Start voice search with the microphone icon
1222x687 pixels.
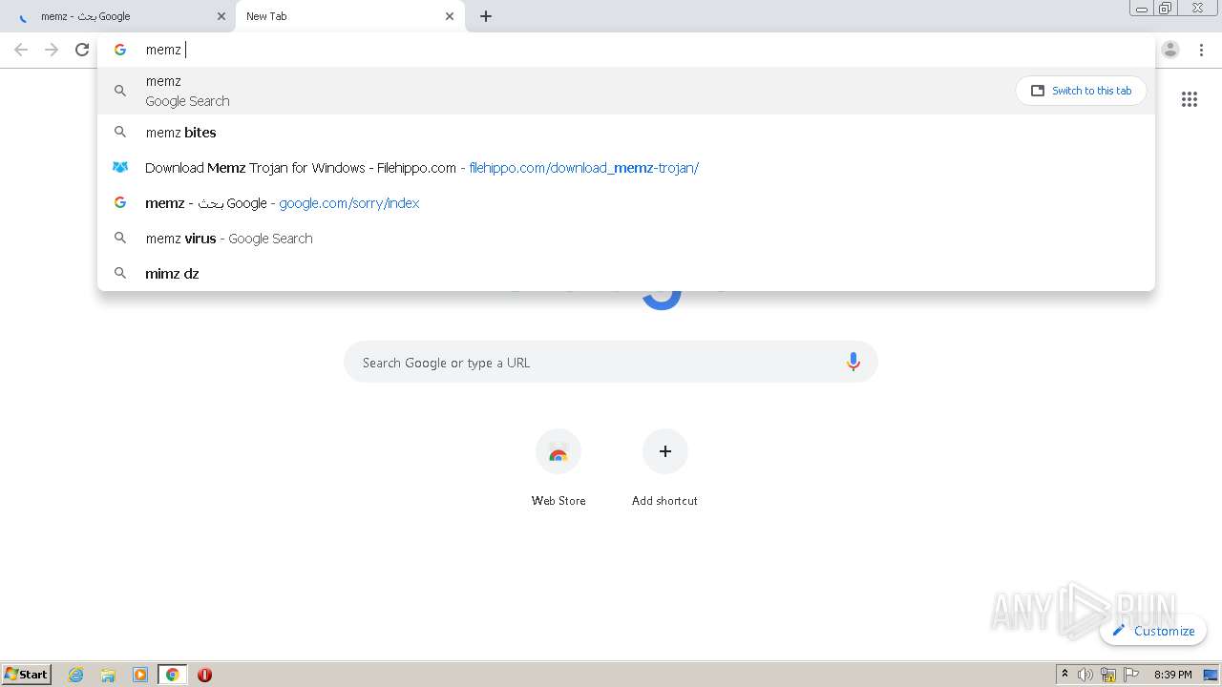[853, 363]
